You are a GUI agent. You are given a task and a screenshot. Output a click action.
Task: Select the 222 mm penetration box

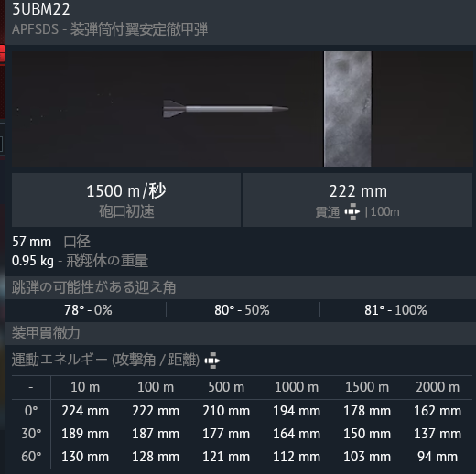(358, 199)
